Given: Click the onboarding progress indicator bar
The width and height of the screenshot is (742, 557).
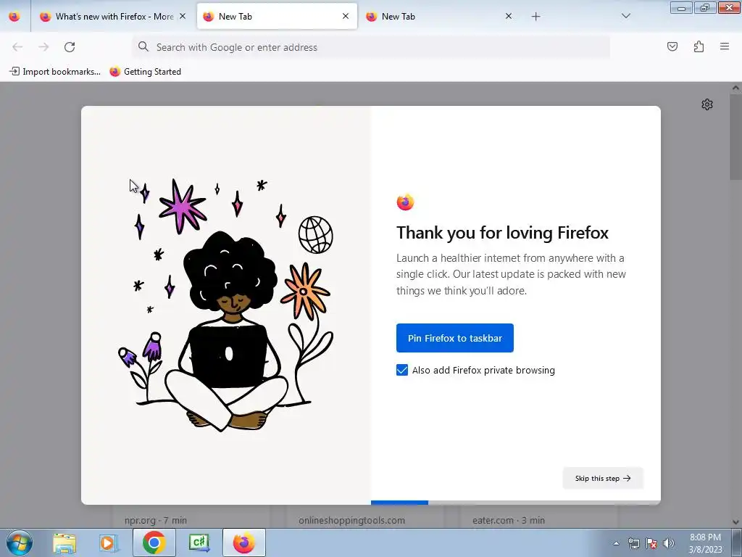Looking at the screenshot, I should pos(515,503).
